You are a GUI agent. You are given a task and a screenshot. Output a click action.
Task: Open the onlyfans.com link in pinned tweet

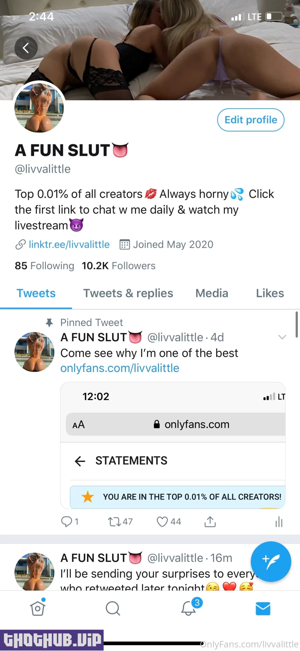pos(120,368)
